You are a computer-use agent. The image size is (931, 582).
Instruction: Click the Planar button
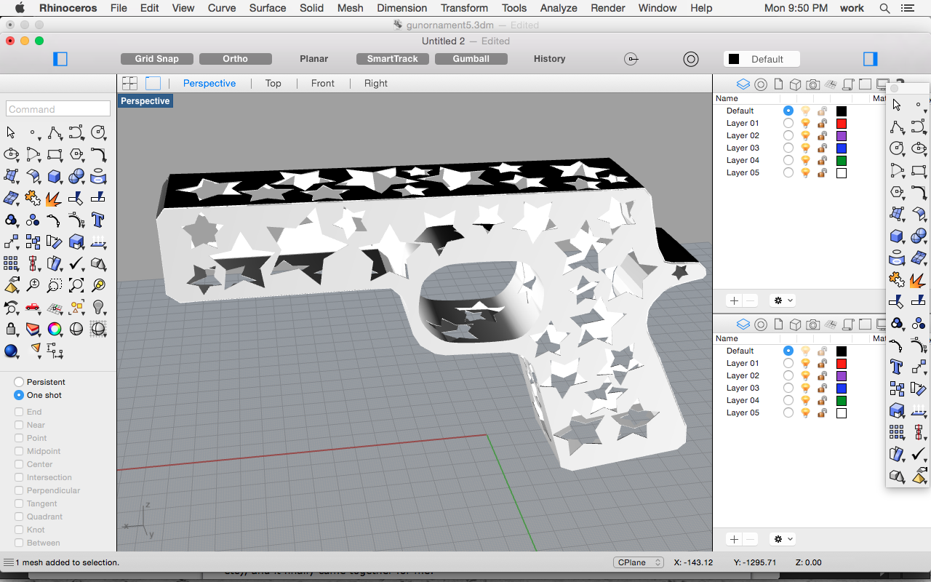pos(314,59)
